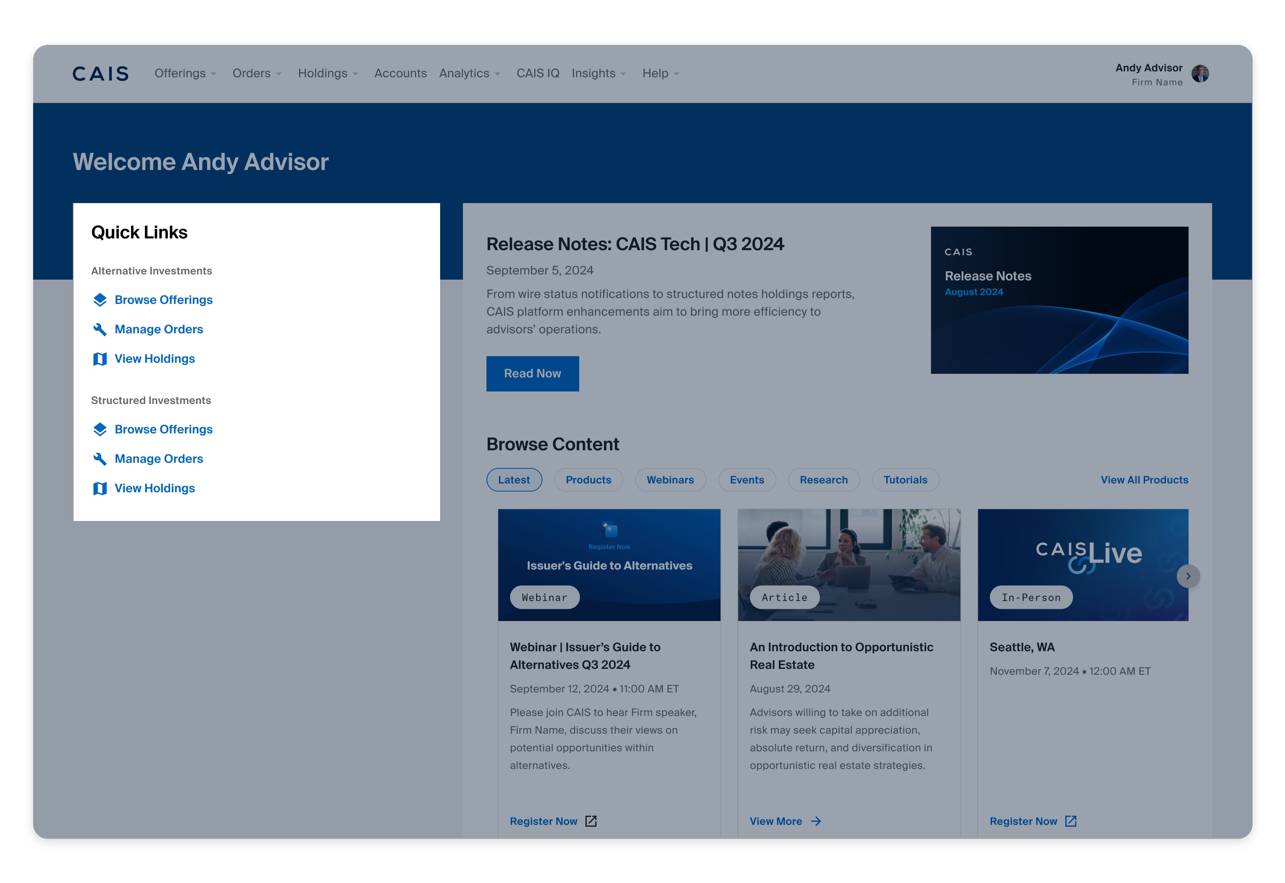Expand the Help dropdown arrow
The height and width of the screenshot is (883, 1285).
tap(676, 74)
